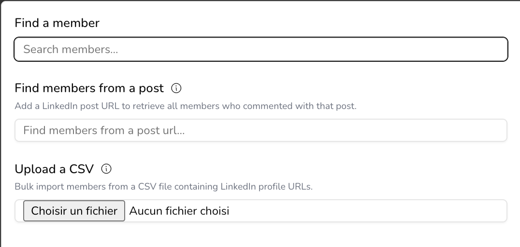This screenshot has height=247, width=520.
Task: Click 'commented with that post' in the description
Action: [300, 106]
